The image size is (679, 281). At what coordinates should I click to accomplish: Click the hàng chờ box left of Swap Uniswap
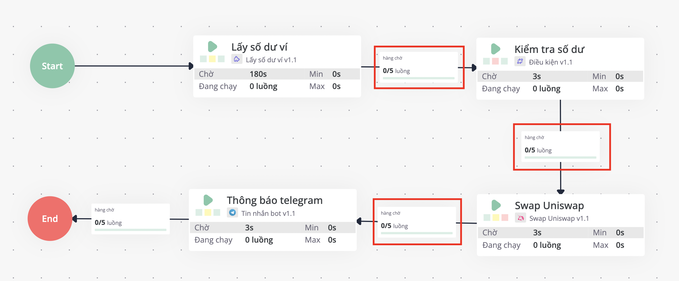(417, 222)
